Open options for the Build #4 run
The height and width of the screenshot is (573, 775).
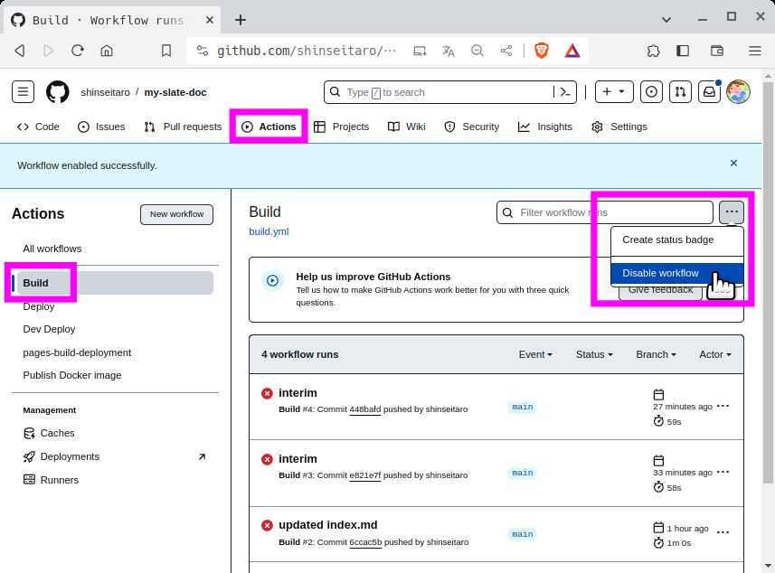[x=723, y=406]
